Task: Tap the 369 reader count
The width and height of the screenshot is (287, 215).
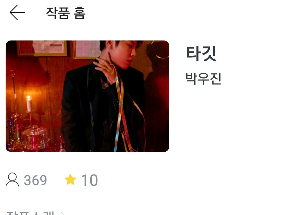Action: click(x=35, y=180)
